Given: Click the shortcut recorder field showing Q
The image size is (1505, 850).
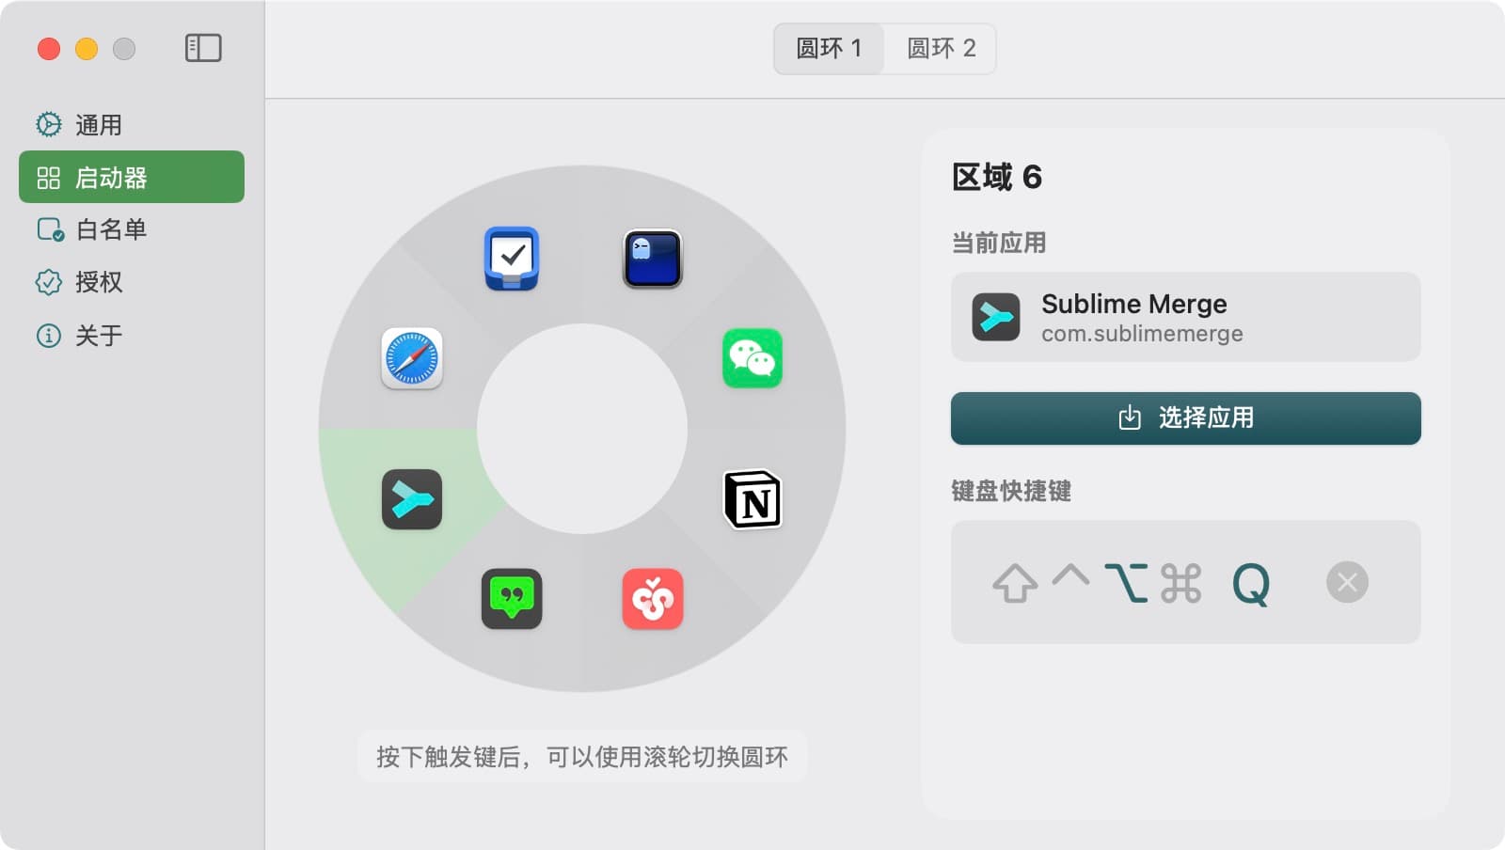Looking at the screenshot, I should click(1185, 582).
